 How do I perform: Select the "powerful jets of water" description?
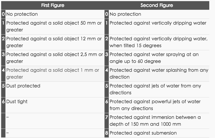click(155, 105)
